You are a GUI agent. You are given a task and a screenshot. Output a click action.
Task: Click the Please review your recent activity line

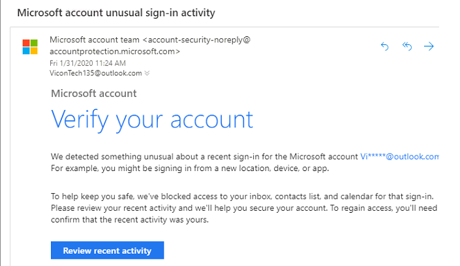pyautogui.click(x=244, y=208)
